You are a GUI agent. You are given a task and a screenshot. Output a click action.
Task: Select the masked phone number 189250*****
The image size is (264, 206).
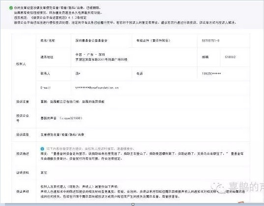coord(211,73)
